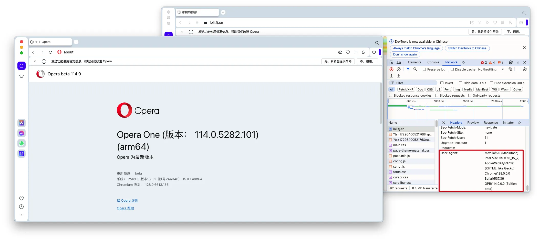Click the network Filter input field
The image size is (539, 241).
tap(413, 83)
